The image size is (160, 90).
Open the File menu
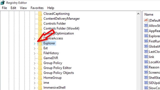tap(4, 8)
